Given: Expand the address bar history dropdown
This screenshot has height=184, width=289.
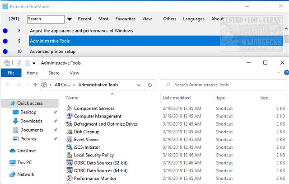Looking at the screenshot, I should click(139, 85).
